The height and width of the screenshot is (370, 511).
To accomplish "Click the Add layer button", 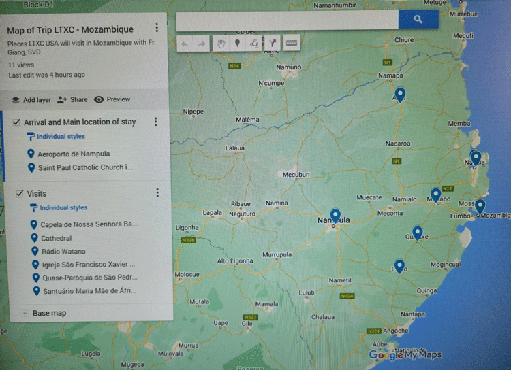I will tap(31, 99).
